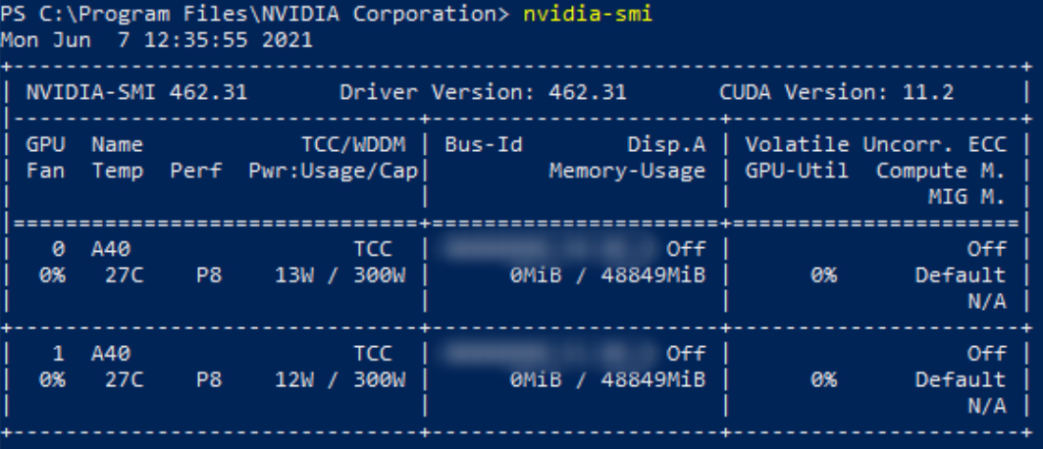Viewport: 1043px width, 449px height.
Task: Click the 13W / 300W power reading
Action: (339, 275)
